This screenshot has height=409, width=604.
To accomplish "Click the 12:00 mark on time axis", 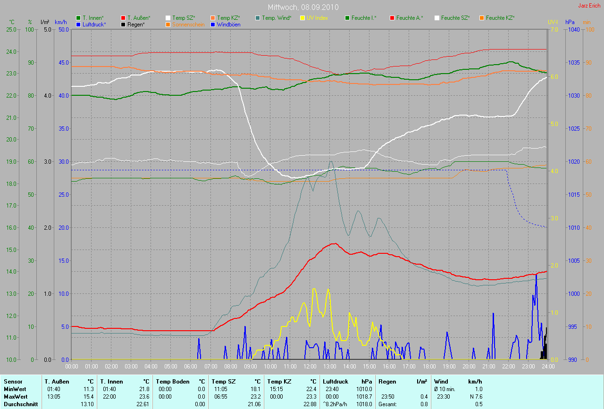I will point(310,366).
